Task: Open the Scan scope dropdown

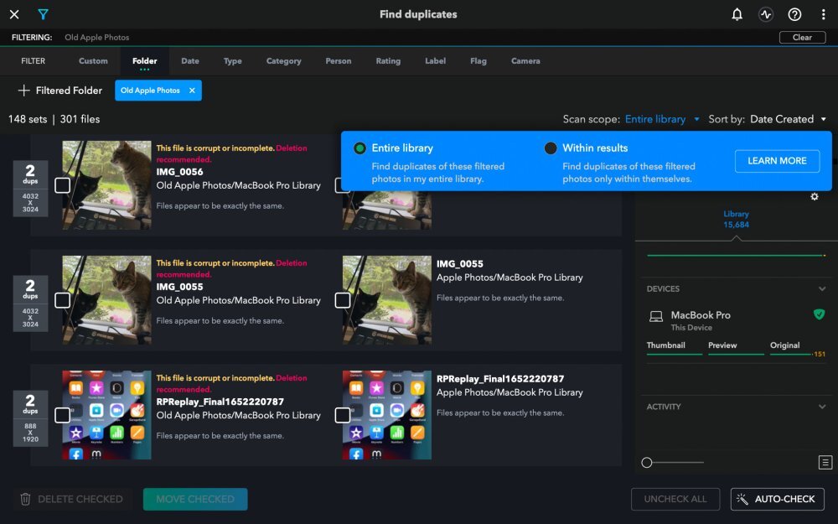Action: (662, 119)
